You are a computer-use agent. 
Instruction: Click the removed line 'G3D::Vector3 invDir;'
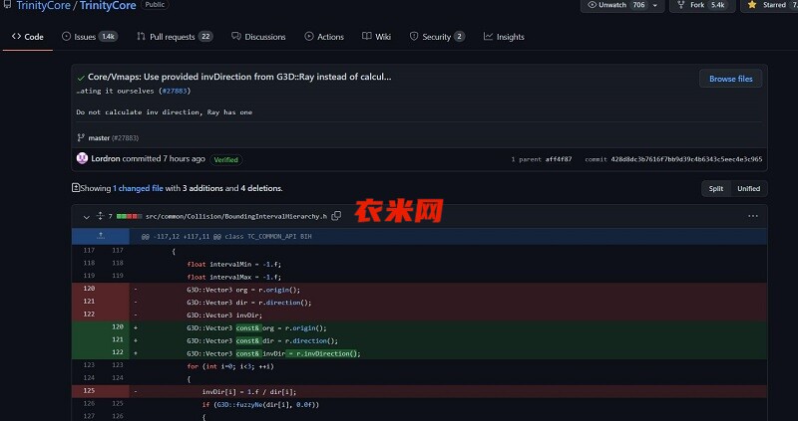pyautogui.click(x=224, y=316)
